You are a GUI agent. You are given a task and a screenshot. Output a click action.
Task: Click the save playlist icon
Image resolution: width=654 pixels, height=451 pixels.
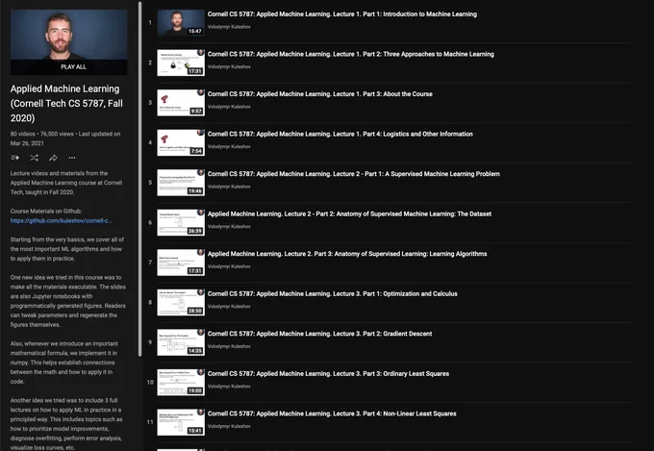(15, 158)
